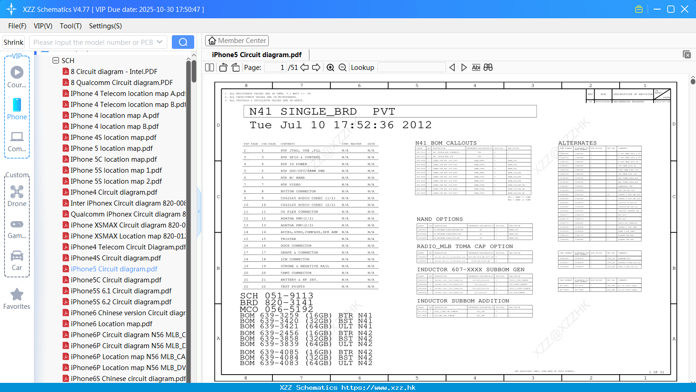Rotate page counterclockwise icon
The height and width of the screenshot is (392, 696).
(x=223, y=68)
